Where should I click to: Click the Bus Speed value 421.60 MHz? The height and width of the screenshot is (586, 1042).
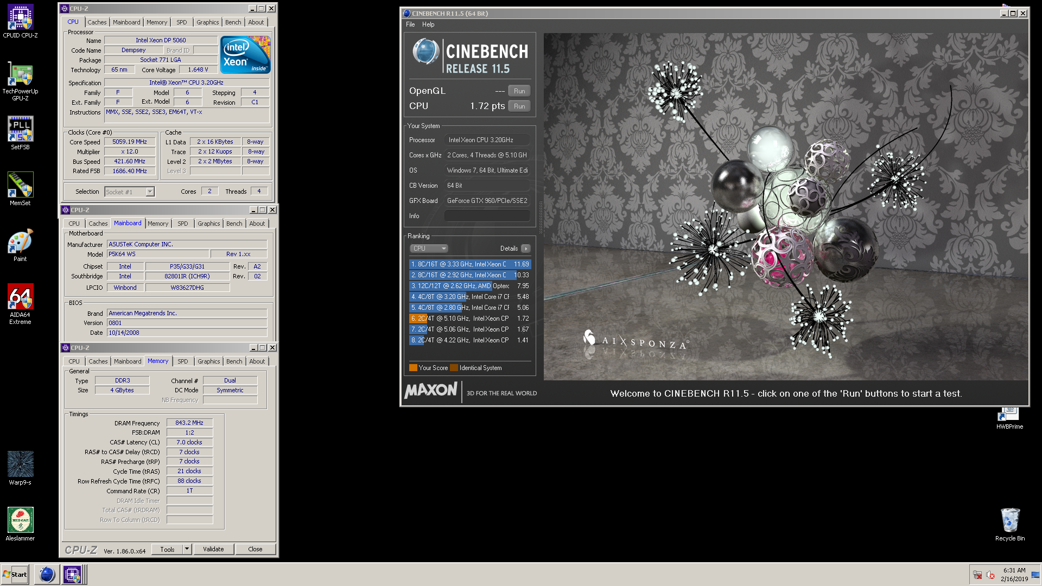click(130, 161)
